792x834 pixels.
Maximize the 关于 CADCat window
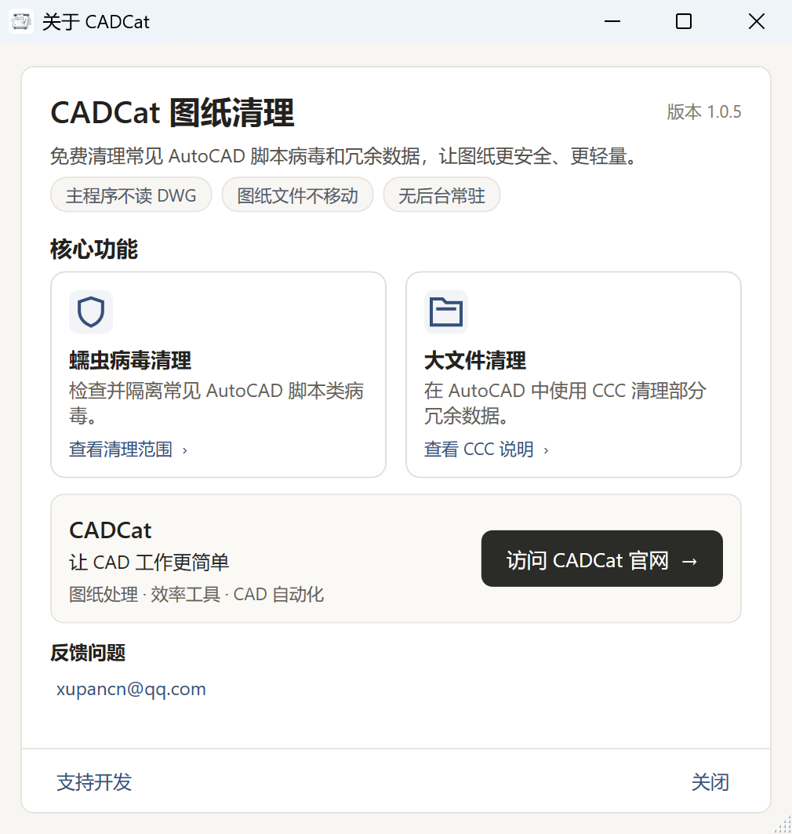coord(684,22)
